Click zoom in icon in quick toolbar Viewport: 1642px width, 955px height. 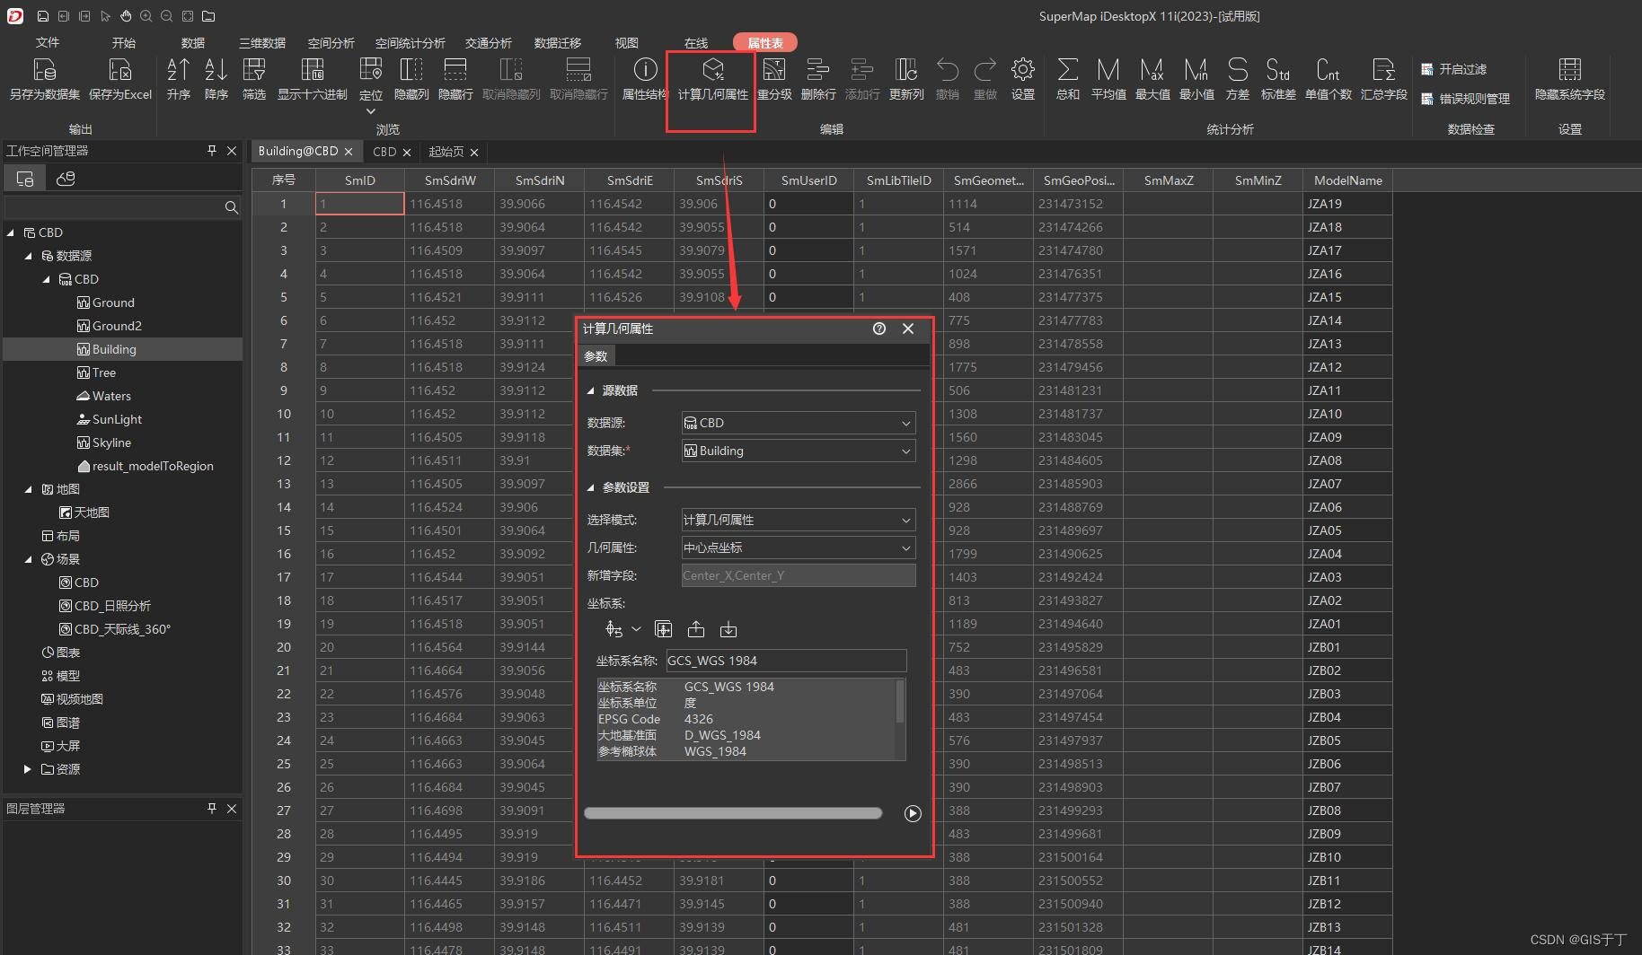(146, 16)
